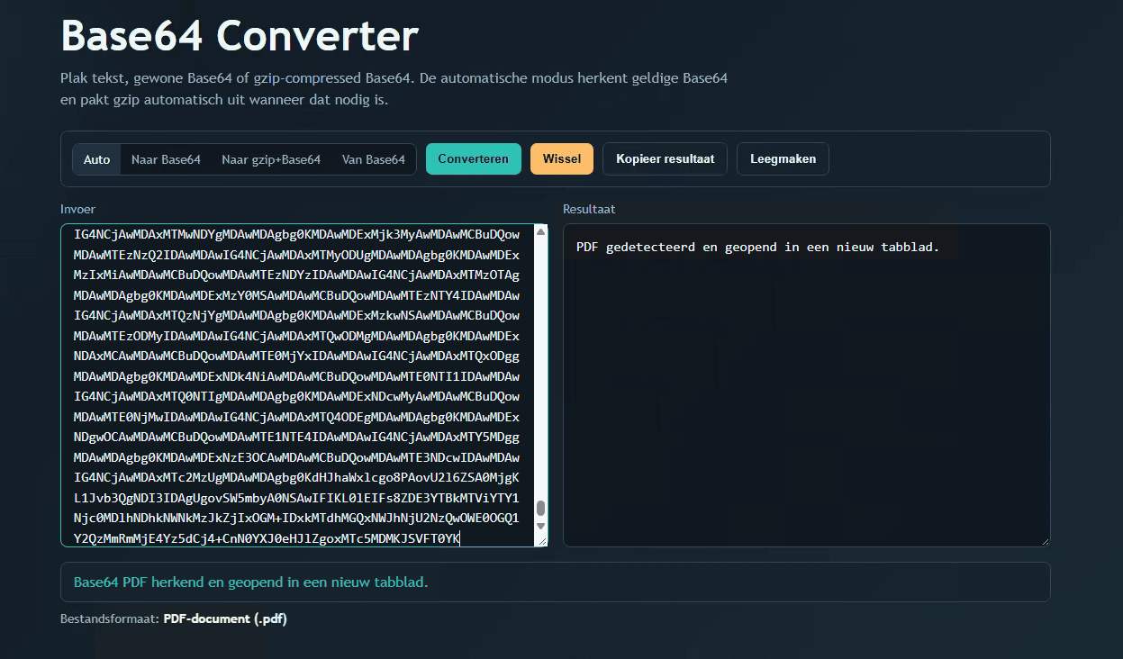The width and height of the screenshot is (1123, 659).
Task: Click the 'Base64 PDF herkend' status message
Action: [251, 582]
